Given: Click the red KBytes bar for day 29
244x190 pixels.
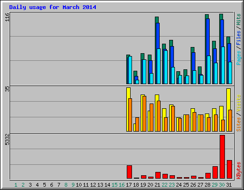Looking at the screenshot, I should 215,172.
